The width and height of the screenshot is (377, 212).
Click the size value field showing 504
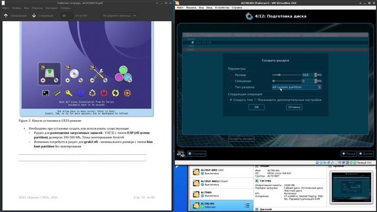(307, 75)
